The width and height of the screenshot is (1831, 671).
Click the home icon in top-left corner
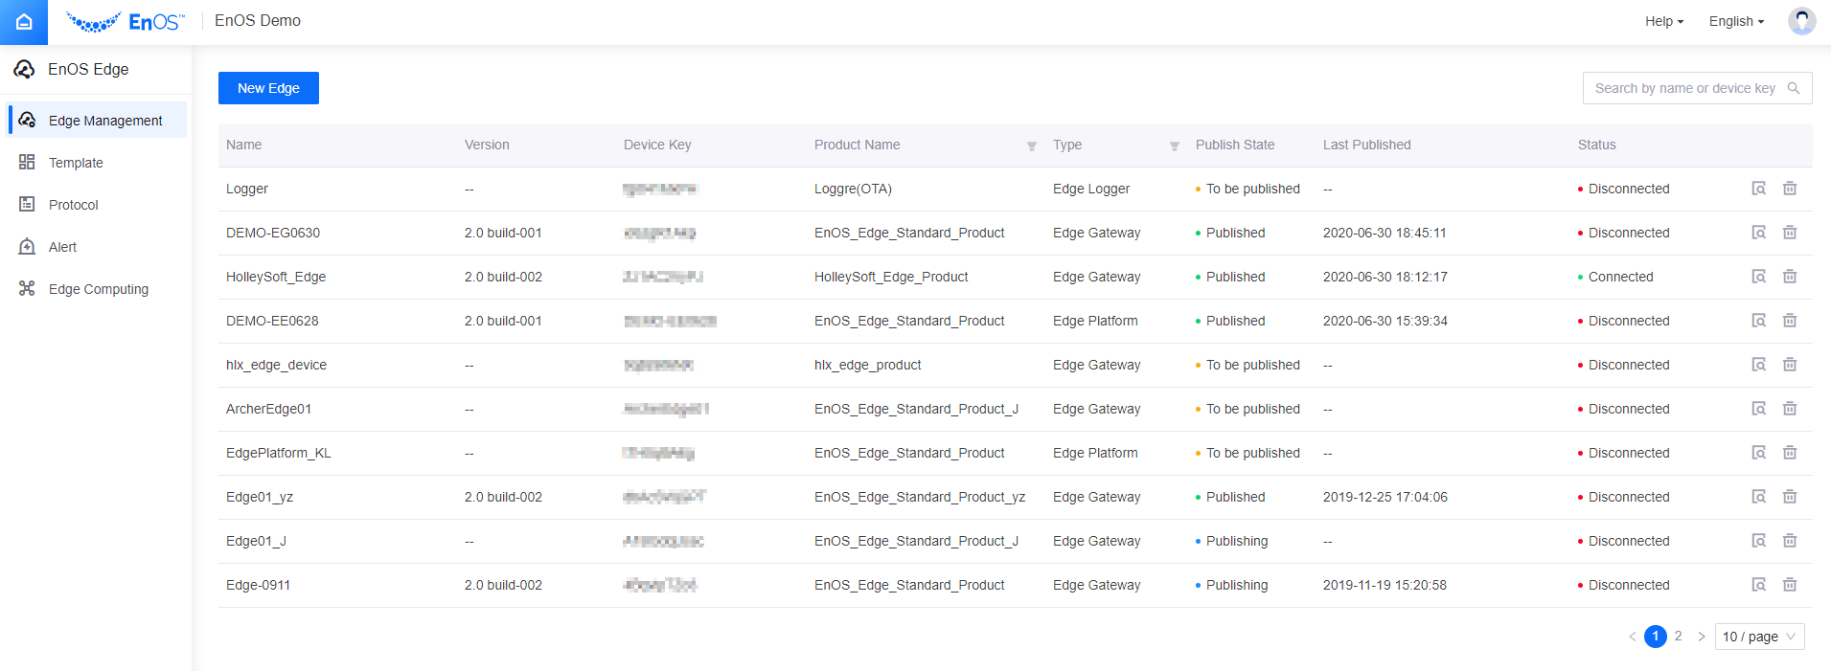coord(24,22)
